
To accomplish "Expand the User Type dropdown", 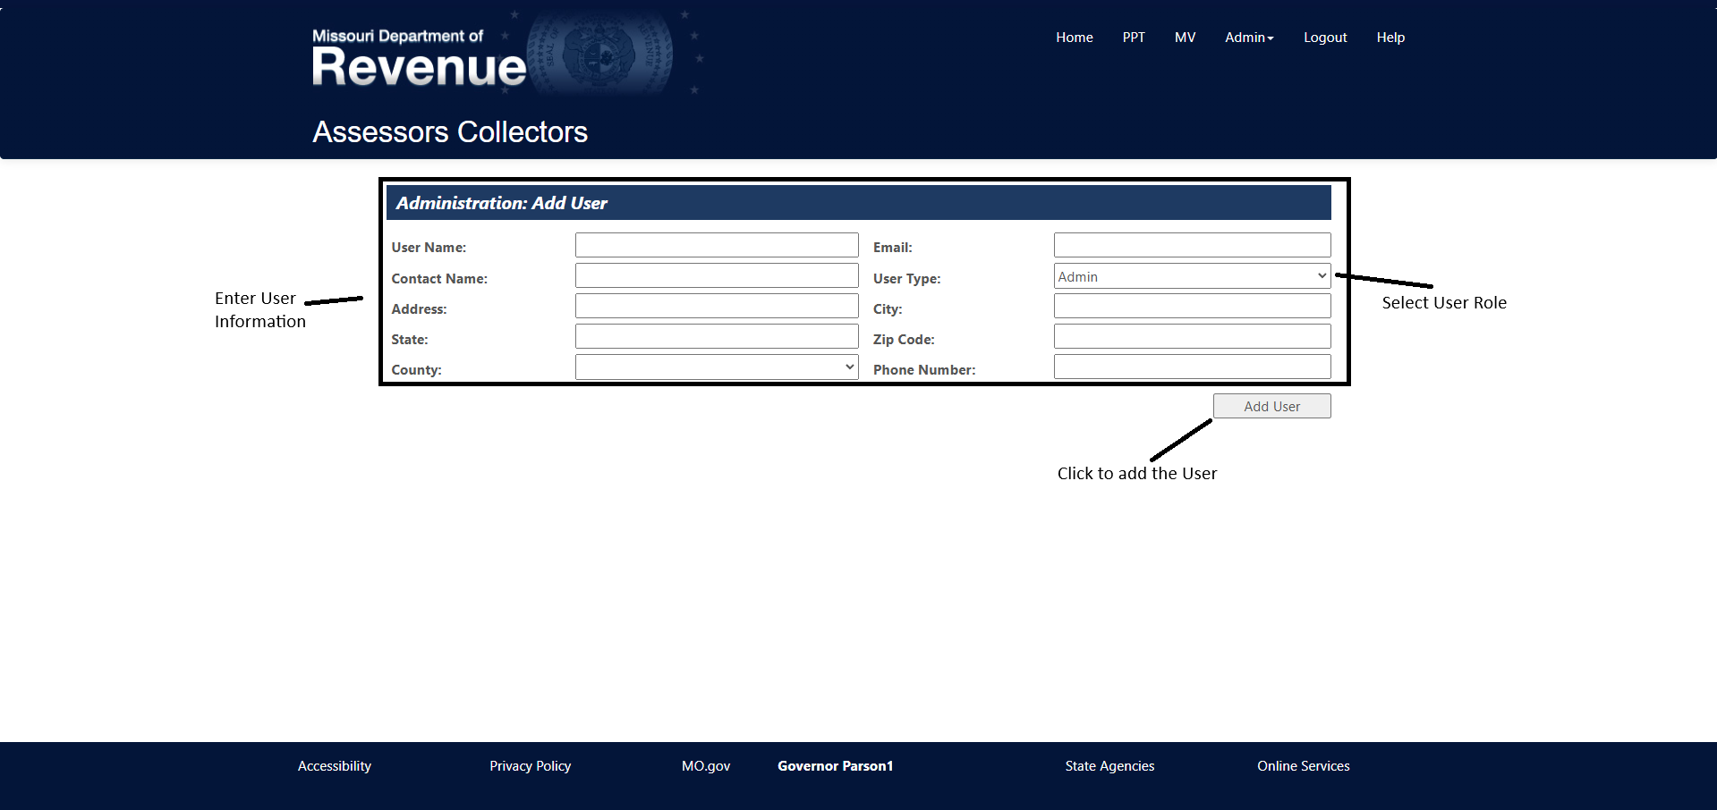I will (1192, 276).
